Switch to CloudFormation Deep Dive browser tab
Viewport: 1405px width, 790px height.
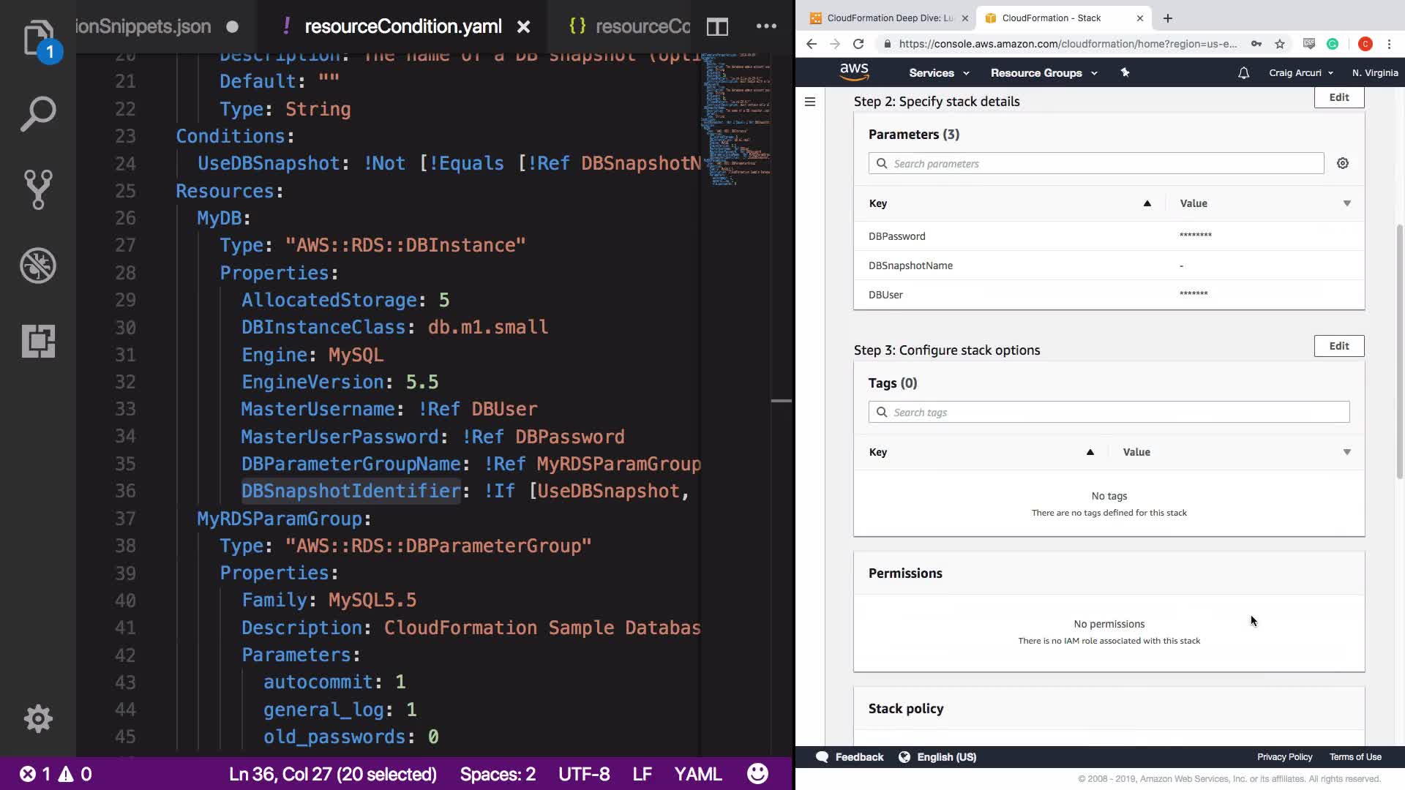click(889, 18)
